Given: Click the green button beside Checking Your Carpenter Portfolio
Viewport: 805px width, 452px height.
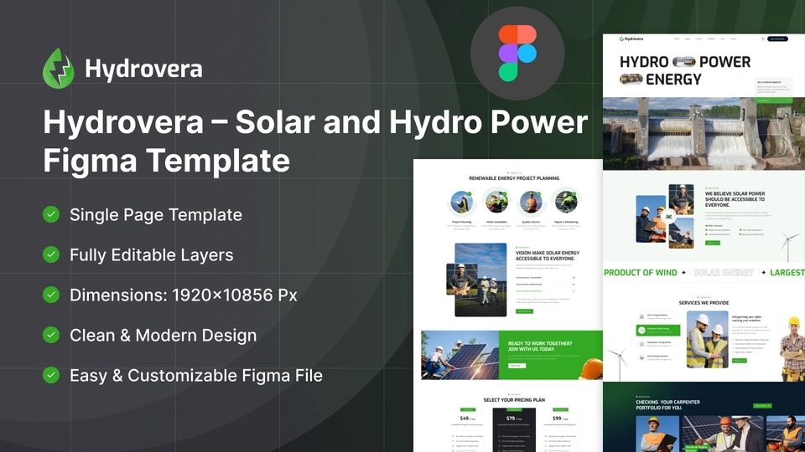Looking at the screenshot, I should click(x=762, y=406).
